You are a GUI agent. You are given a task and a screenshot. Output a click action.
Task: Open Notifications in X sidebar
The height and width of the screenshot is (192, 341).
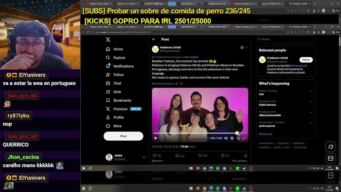[120, 66]
